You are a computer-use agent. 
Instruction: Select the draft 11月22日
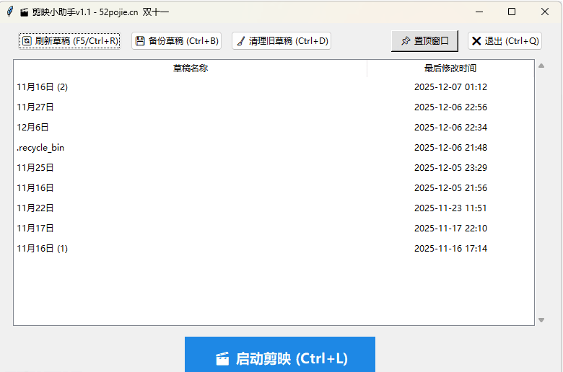(x=274, y=208)
